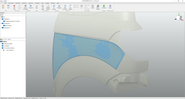Run the Auto Surface tool
The image size is (185, 99).
(70, 7)
